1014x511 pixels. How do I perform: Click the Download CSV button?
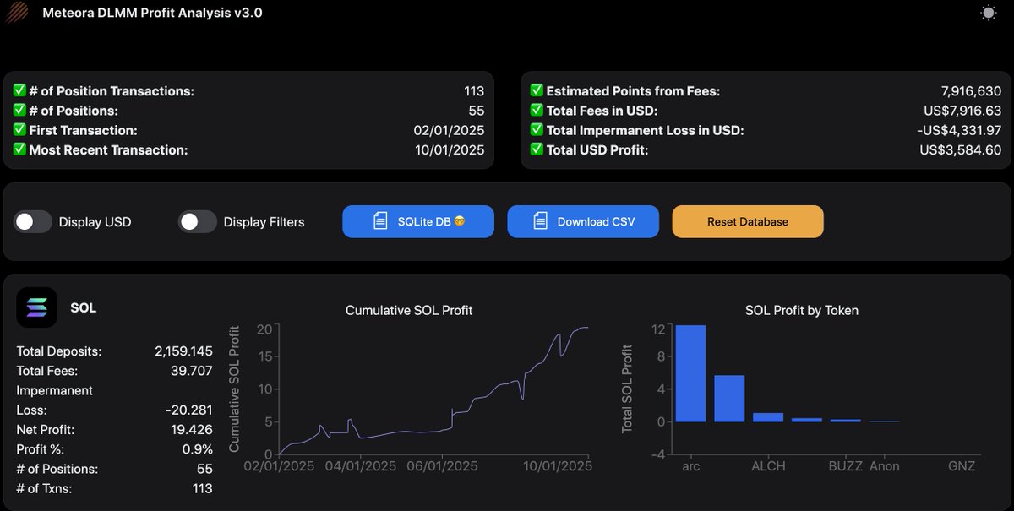tap(583, 221)
